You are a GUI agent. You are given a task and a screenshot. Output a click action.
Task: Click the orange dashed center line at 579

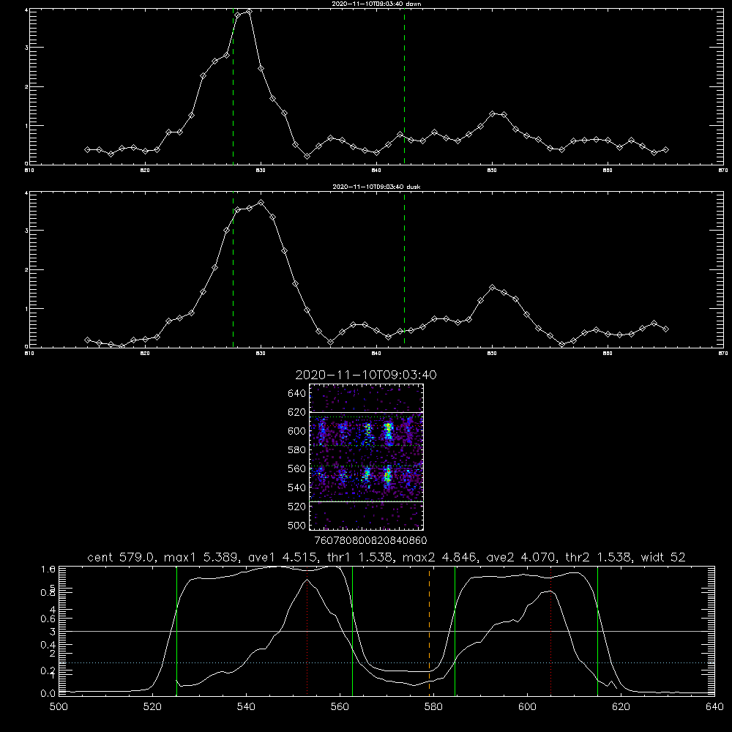click(x=430, y=631)
